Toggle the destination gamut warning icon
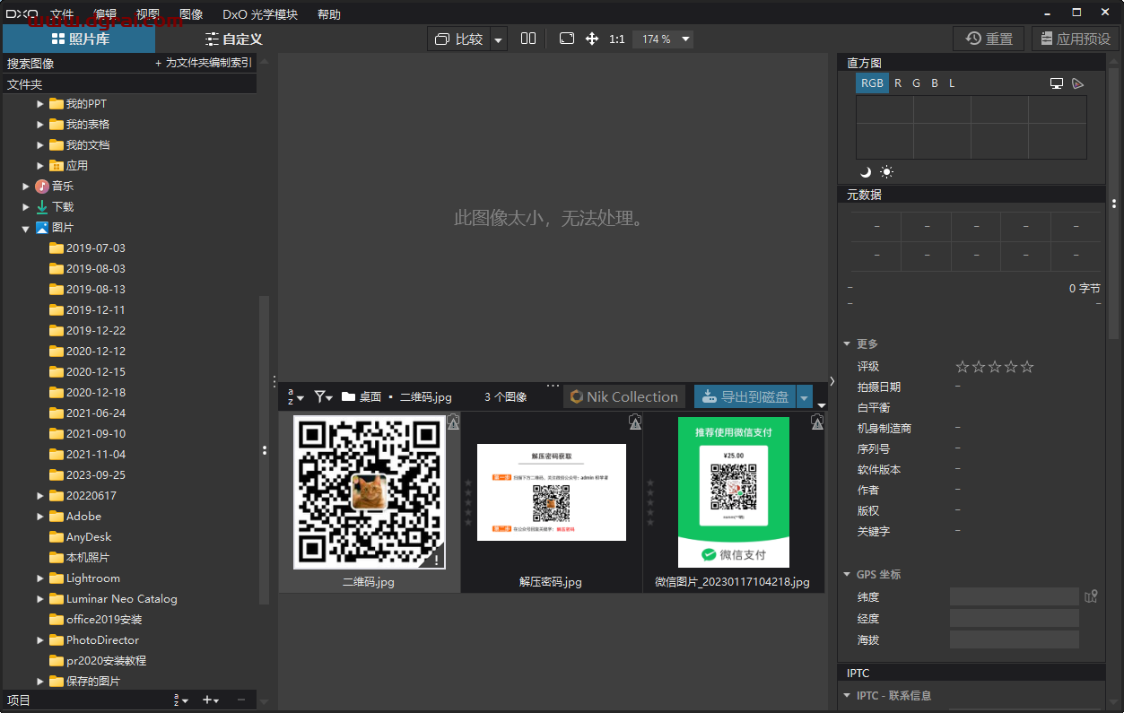Viewport: 1124px width, 713px height. coord(1078,83)
